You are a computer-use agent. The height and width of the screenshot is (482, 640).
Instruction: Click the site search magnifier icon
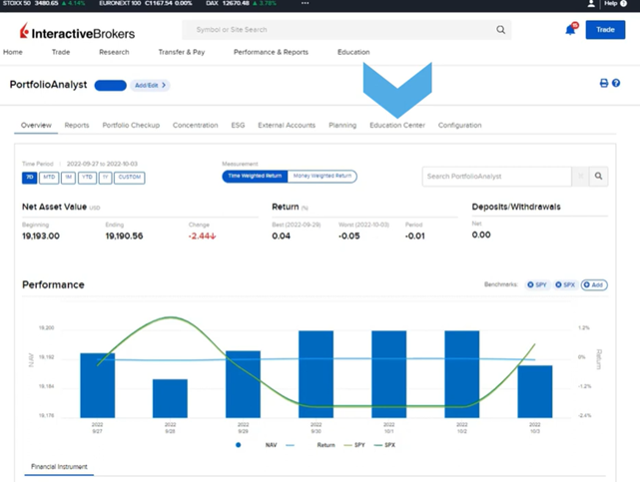[501, 30]
